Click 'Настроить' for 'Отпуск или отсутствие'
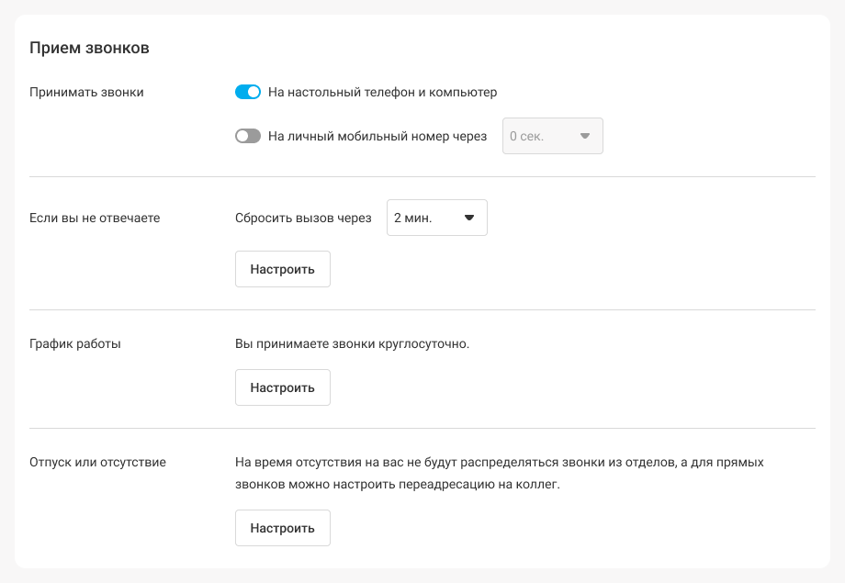Viewport: 845px width, 583px height. [x=282, y=528]
